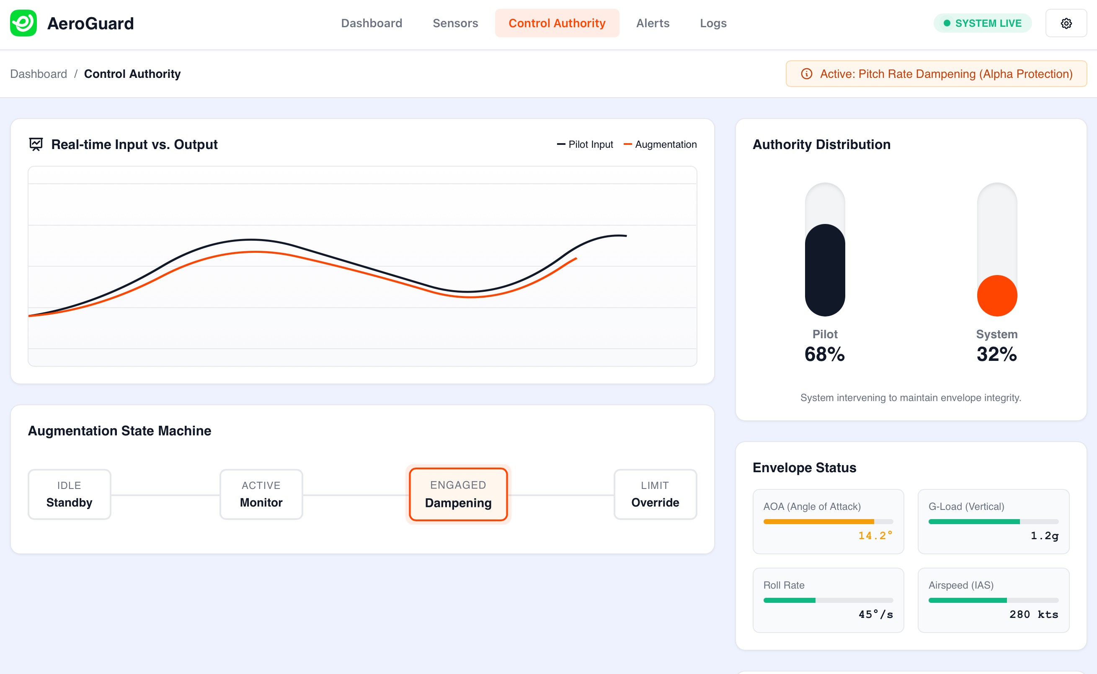Image resolution: width=1097 pixels, height=674 pixels.
Task: Click the info icon in alert banner
Action: pos(806,74)
